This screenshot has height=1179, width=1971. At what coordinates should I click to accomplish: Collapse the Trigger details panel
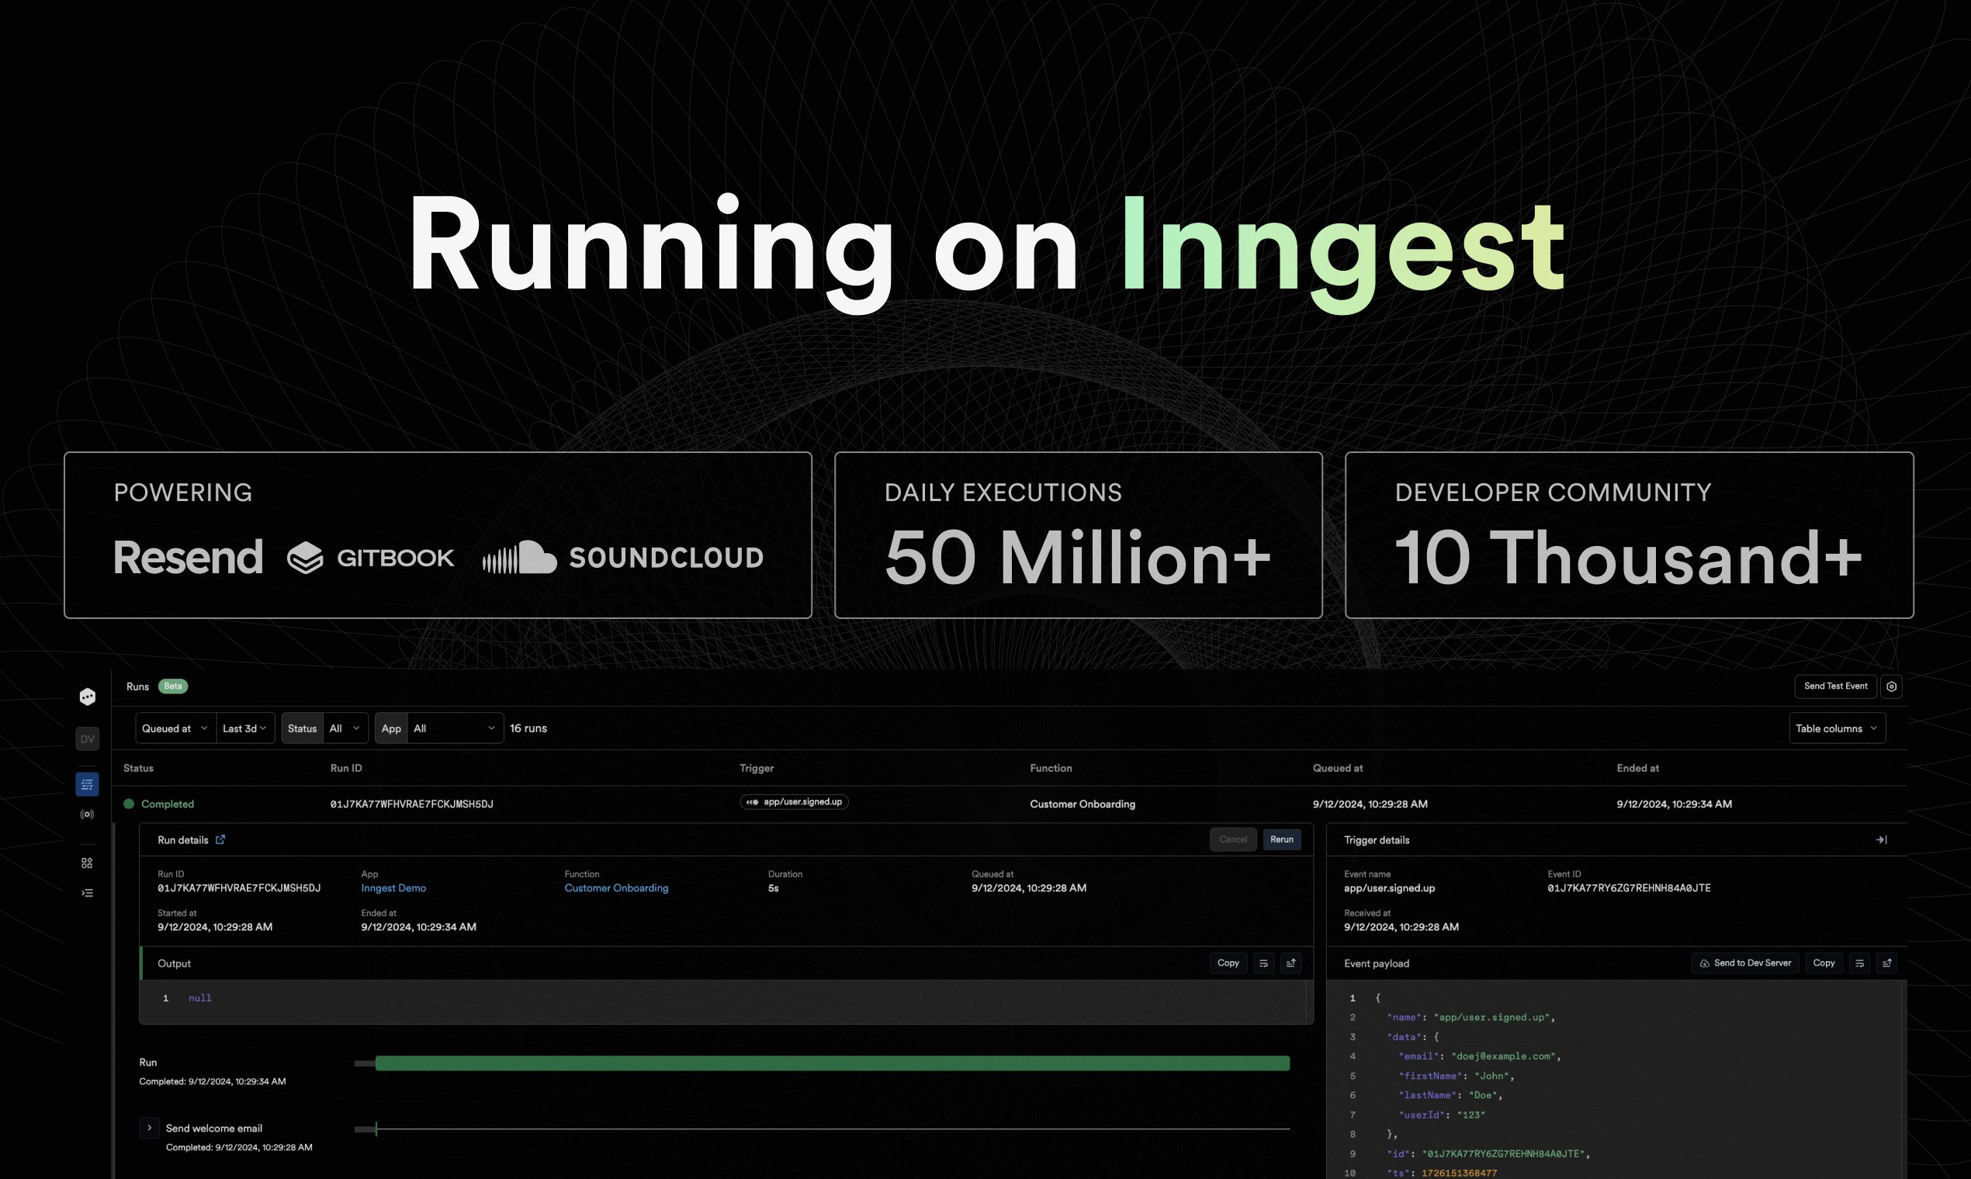pos(1881,840)
